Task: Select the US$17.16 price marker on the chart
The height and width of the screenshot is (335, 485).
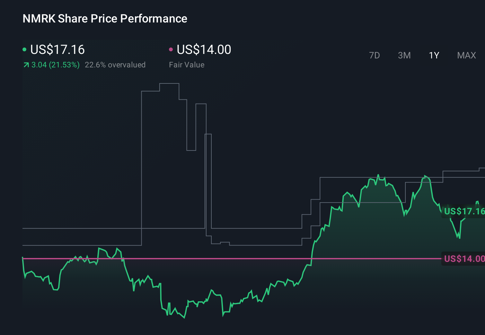Action: coord(463,211)
